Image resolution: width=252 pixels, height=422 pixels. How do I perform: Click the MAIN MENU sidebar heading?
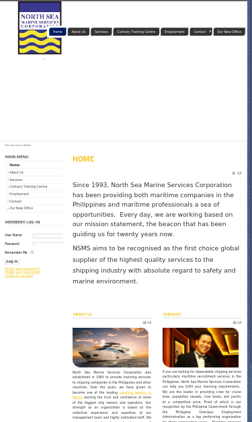pyautogui.click(x=17, y=157)
